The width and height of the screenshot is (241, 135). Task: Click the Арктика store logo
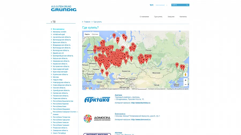click(97, 99)
